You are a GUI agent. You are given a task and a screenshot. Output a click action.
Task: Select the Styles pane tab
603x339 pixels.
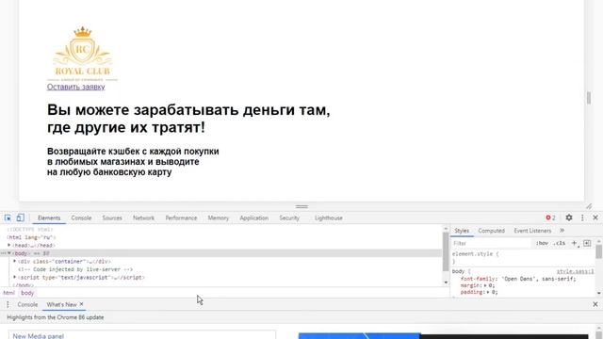click(x=462, y=231)
